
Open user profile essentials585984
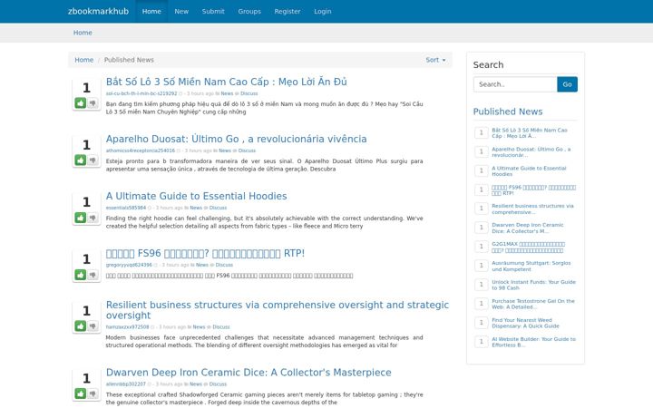click(126, 208)
